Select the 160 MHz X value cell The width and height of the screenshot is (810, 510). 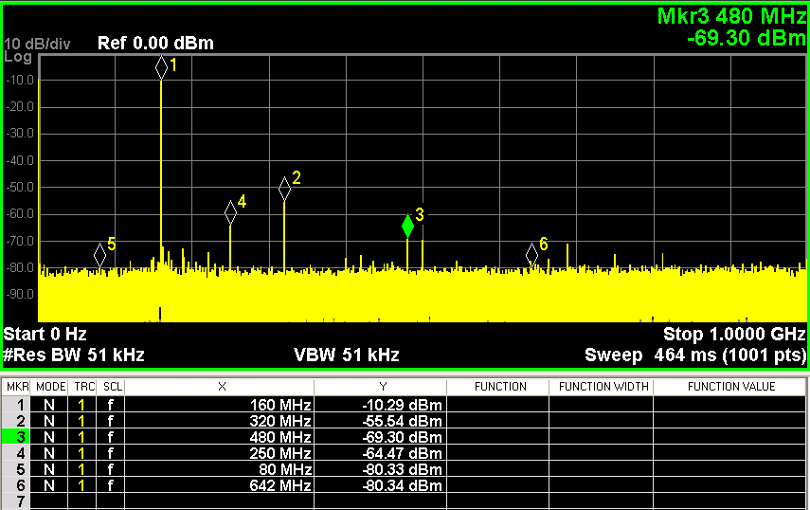pyautogui.click(x=220, y=405)
